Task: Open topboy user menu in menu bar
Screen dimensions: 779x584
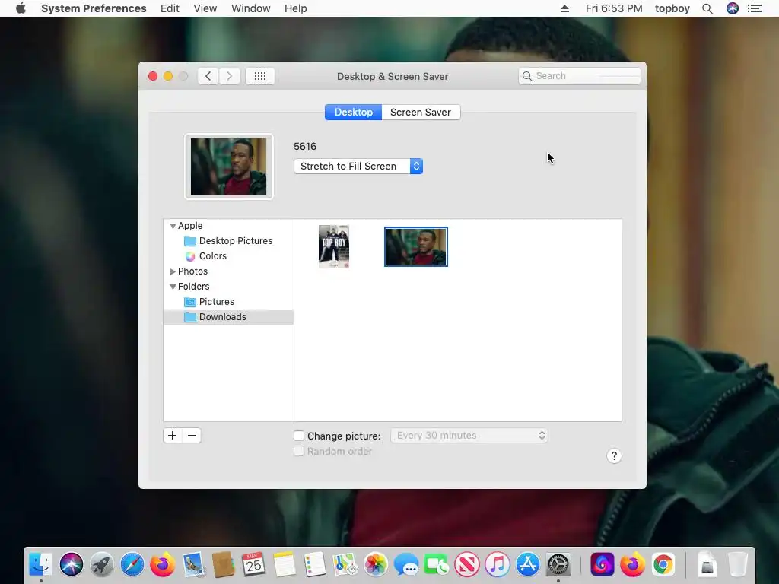Action: tap(672, 8)
